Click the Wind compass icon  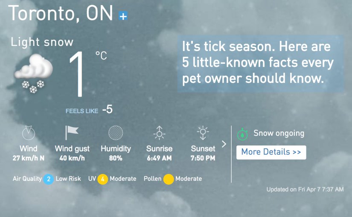[28, 133]
